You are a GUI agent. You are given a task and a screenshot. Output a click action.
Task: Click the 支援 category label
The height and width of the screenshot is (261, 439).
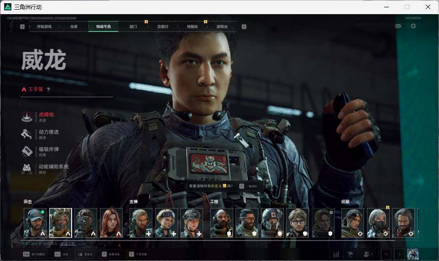click(x=134, y=201)
